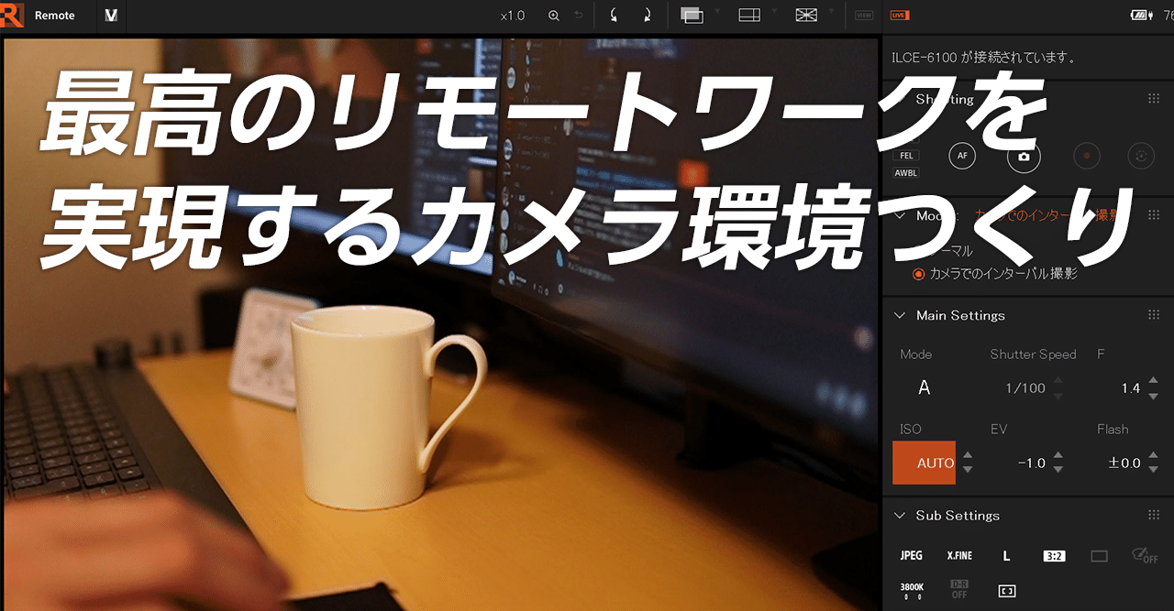This screenshot has width=1174, height=611.
Task: Click the drive mode single frame icon
Action: point(1100,556)
